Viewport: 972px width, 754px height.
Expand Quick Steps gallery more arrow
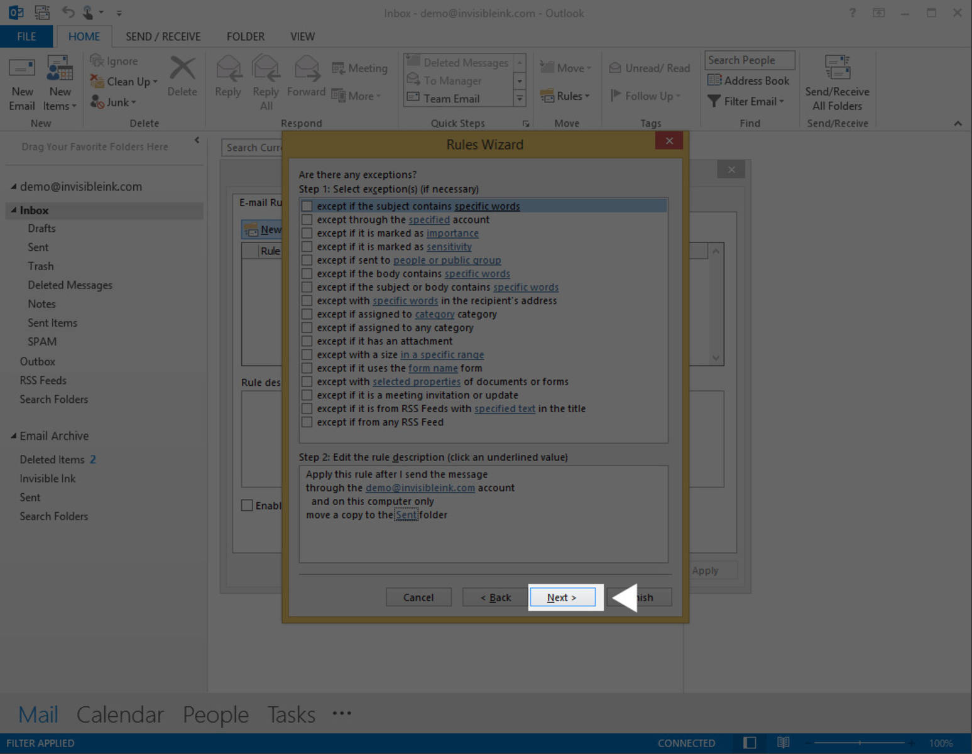(520, 98)
